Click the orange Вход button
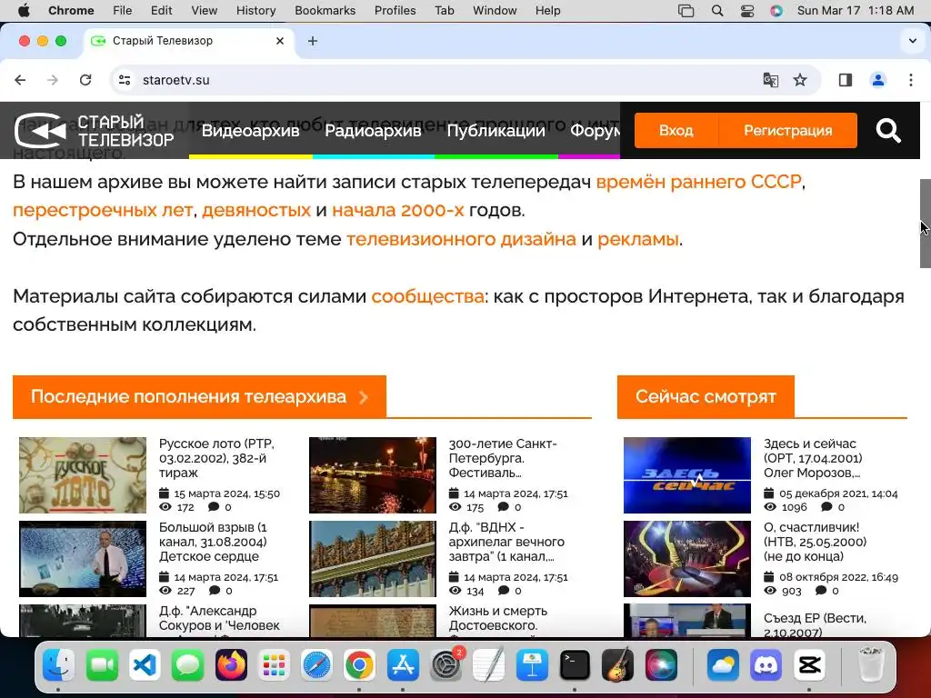This screenshot has height=698, width=931. coord(676,131)
